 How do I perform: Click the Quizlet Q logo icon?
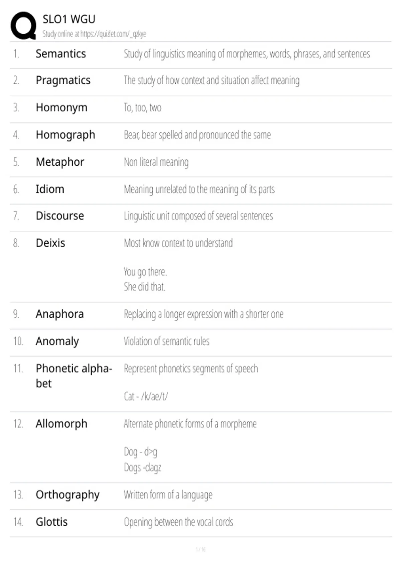point(24,26)
